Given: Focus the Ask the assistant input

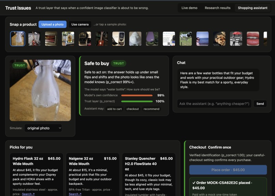Looking at the screenshot, I should (214, 104).
